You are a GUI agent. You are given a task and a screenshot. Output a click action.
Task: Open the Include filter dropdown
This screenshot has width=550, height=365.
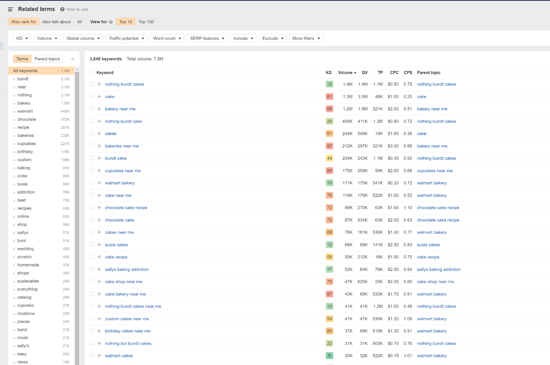(243, 38)
